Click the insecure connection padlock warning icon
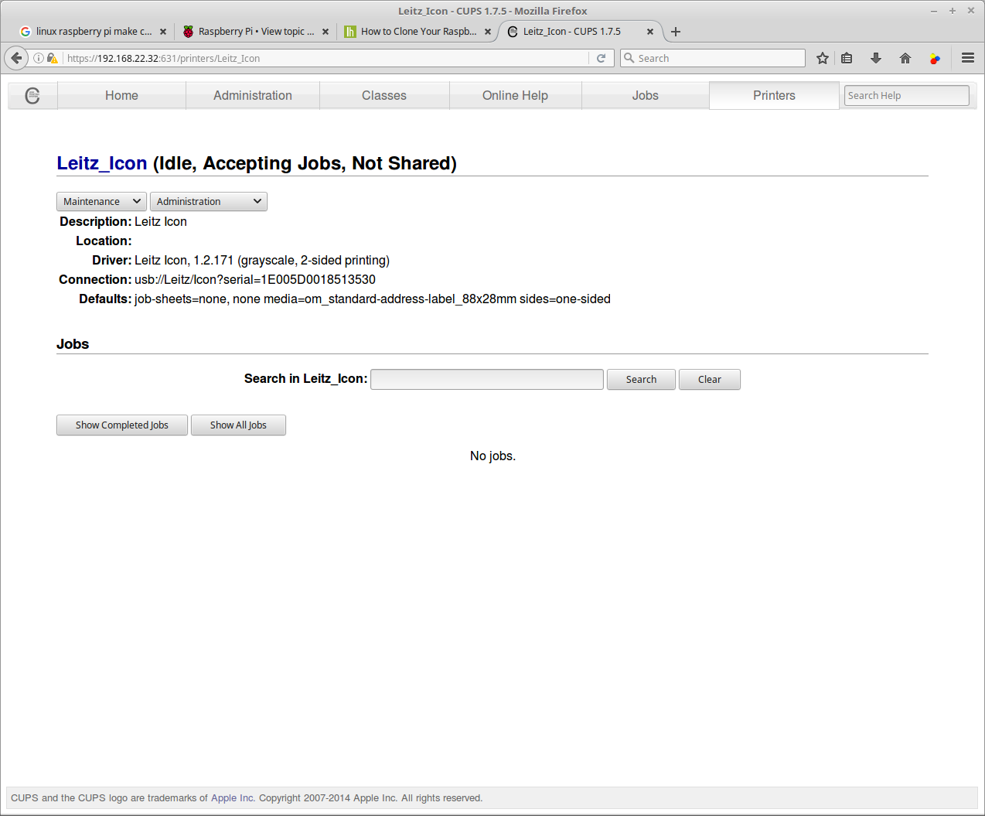 pyautogui.click(x=53, y=58)
